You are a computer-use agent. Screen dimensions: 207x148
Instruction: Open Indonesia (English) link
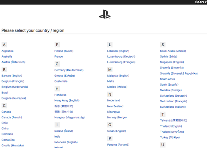[66, 142]
